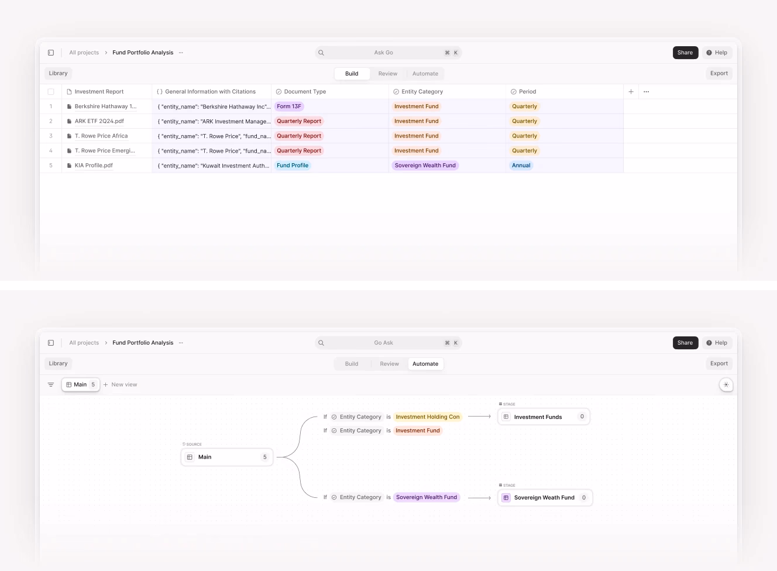Open Help in top window
The image size is (777, 571).
click(x=717, y=53)
